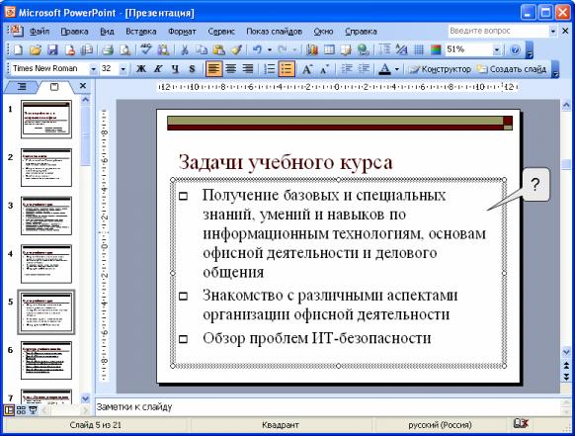Open zoom 51% dropdown
The height and width of the screenshot is (436, 575).
coord(497,49)
